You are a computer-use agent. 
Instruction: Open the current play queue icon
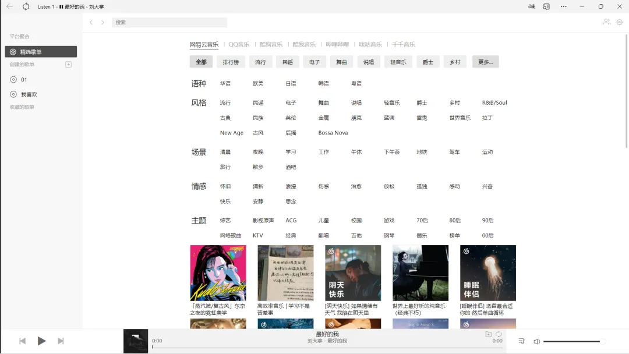(521, 341)
